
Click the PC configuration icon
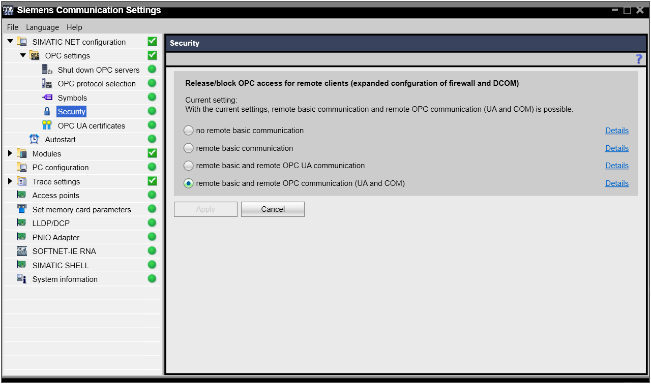point(22,167)
